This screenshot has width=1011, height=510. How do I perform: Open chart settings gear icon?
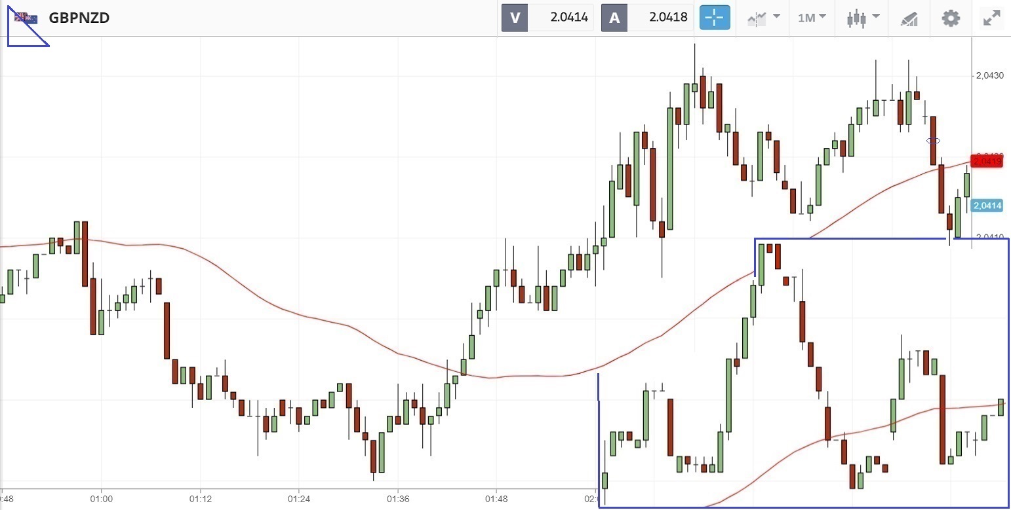point(951,18)
